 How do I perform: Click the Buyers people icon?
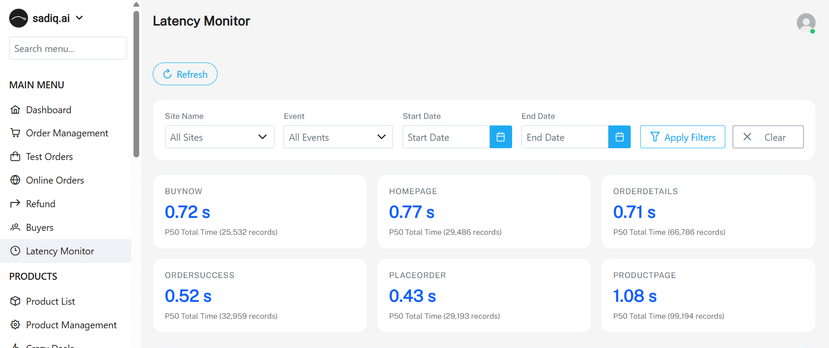(15, 227)
